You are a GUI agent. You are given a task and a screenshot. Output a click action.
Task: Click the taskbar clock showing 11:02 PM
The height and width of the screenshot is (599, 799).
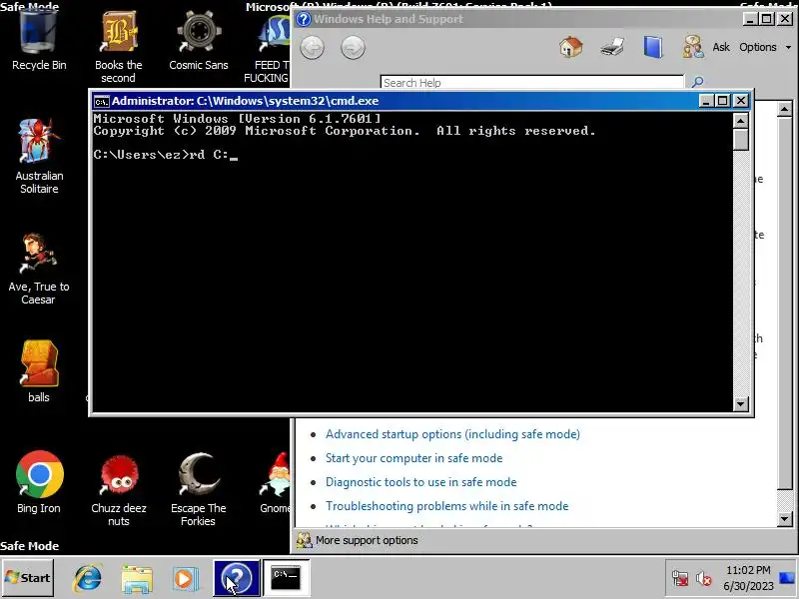[748, 578]
